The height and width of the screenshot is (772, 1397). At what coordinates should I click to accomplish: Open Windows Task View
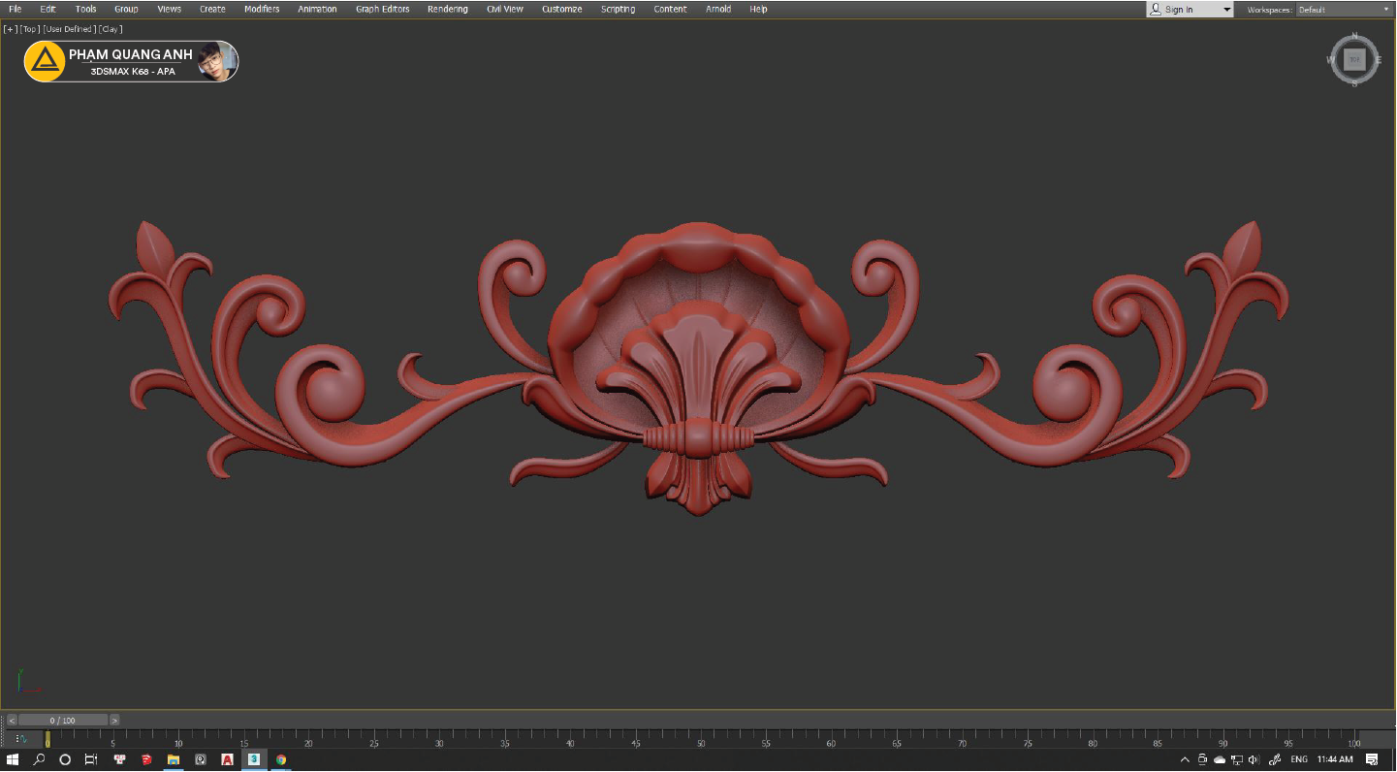(91, 759)
